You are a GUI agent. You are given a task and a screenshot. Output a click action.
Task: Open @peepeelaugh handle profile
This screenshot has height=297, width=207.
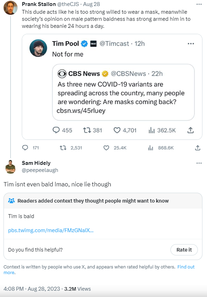click(x=40, y=170)
